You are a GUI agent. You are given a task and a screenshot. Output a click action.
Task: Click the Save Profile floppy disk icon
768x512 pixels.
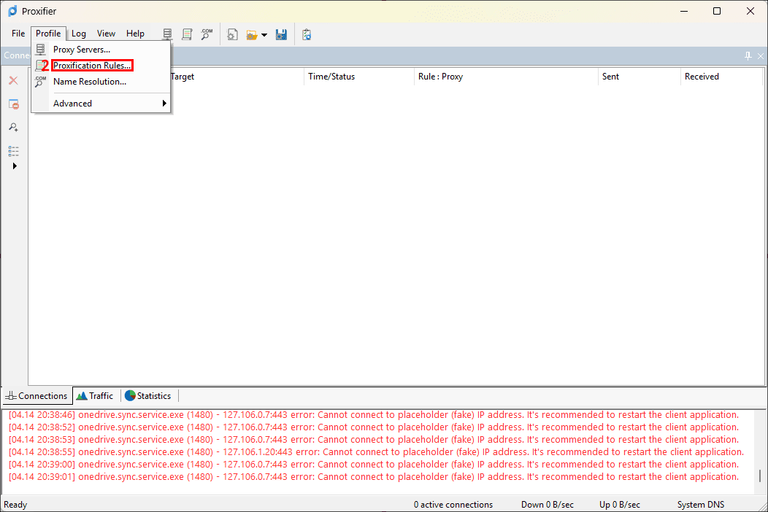(281, 35)
